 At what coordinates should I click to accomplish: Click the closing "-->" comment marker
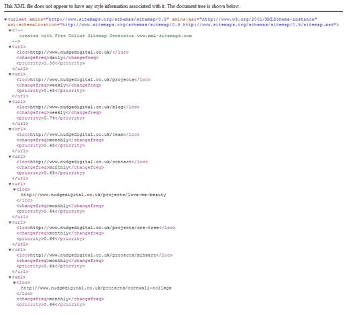point(16,41)
